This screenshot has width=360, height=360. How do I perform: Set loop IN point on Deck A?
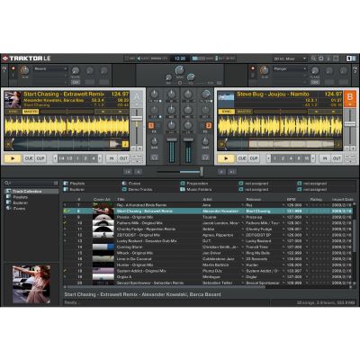point(112,158)
